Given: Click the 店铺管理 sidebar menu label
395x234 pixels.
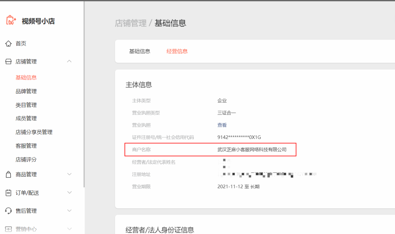Looking at the screenshot, I should [26, 62].
